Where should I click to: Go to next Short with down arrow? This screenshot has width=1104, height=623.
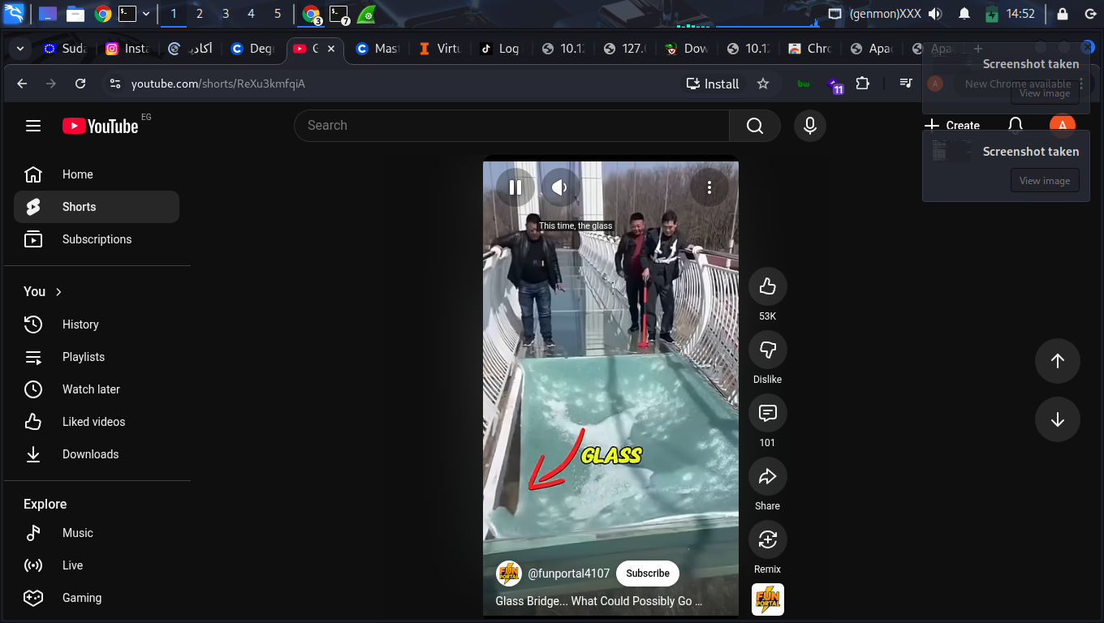pos(1058,419)
